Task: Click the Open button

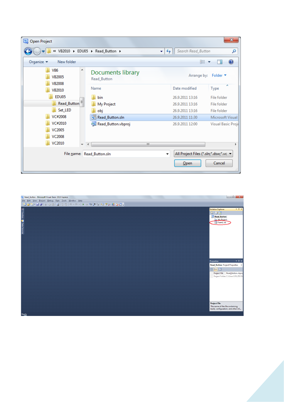Action: coord(188,163)
